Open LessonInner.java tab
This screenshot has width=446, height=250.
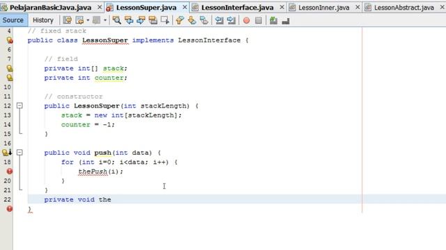pos(323,8)
